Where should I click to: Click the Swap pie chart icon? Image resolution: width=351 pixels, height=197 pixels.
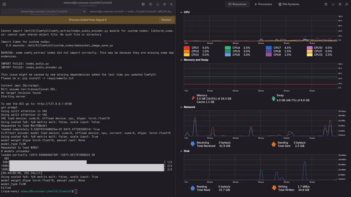(273, 99)
